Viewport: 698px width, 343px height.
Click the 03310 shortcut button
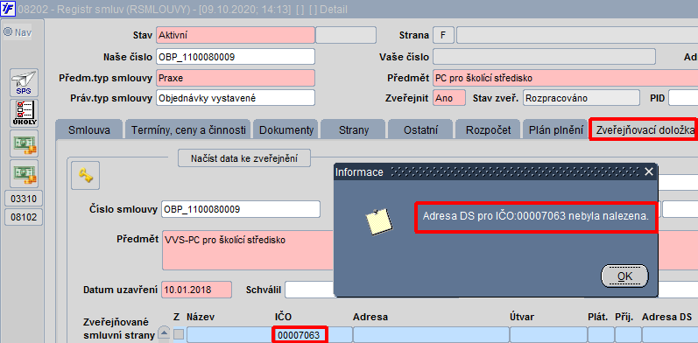24,199
